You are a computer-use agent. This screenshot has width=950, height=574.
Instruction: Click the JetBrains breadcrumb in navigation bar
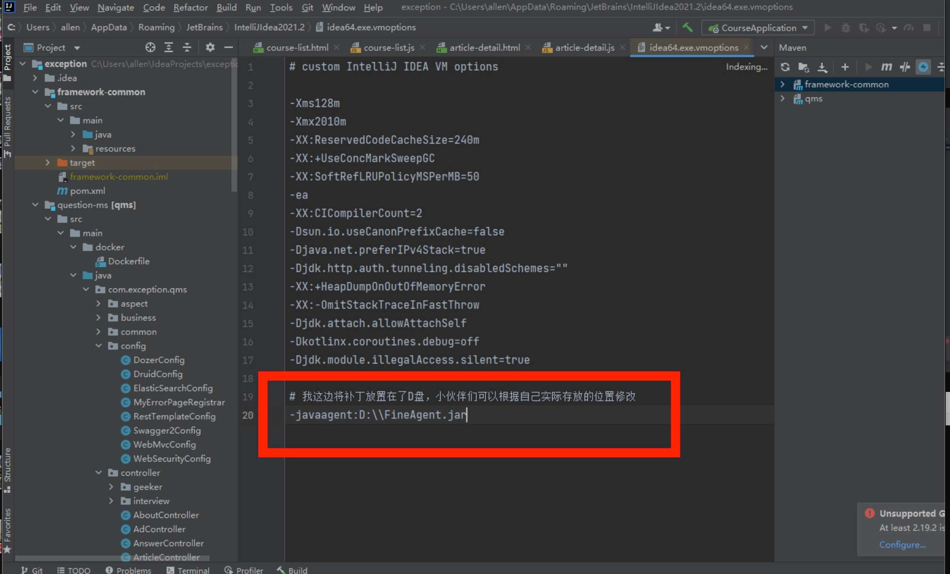pyautogui.click(x=204, y=27)
